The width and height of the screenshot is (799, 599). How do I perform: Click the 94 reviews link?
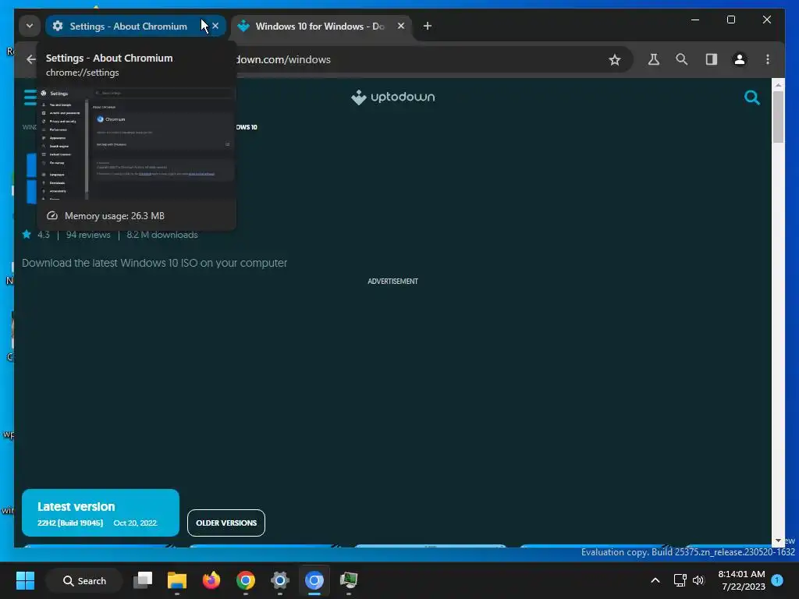tap(88, 235)
